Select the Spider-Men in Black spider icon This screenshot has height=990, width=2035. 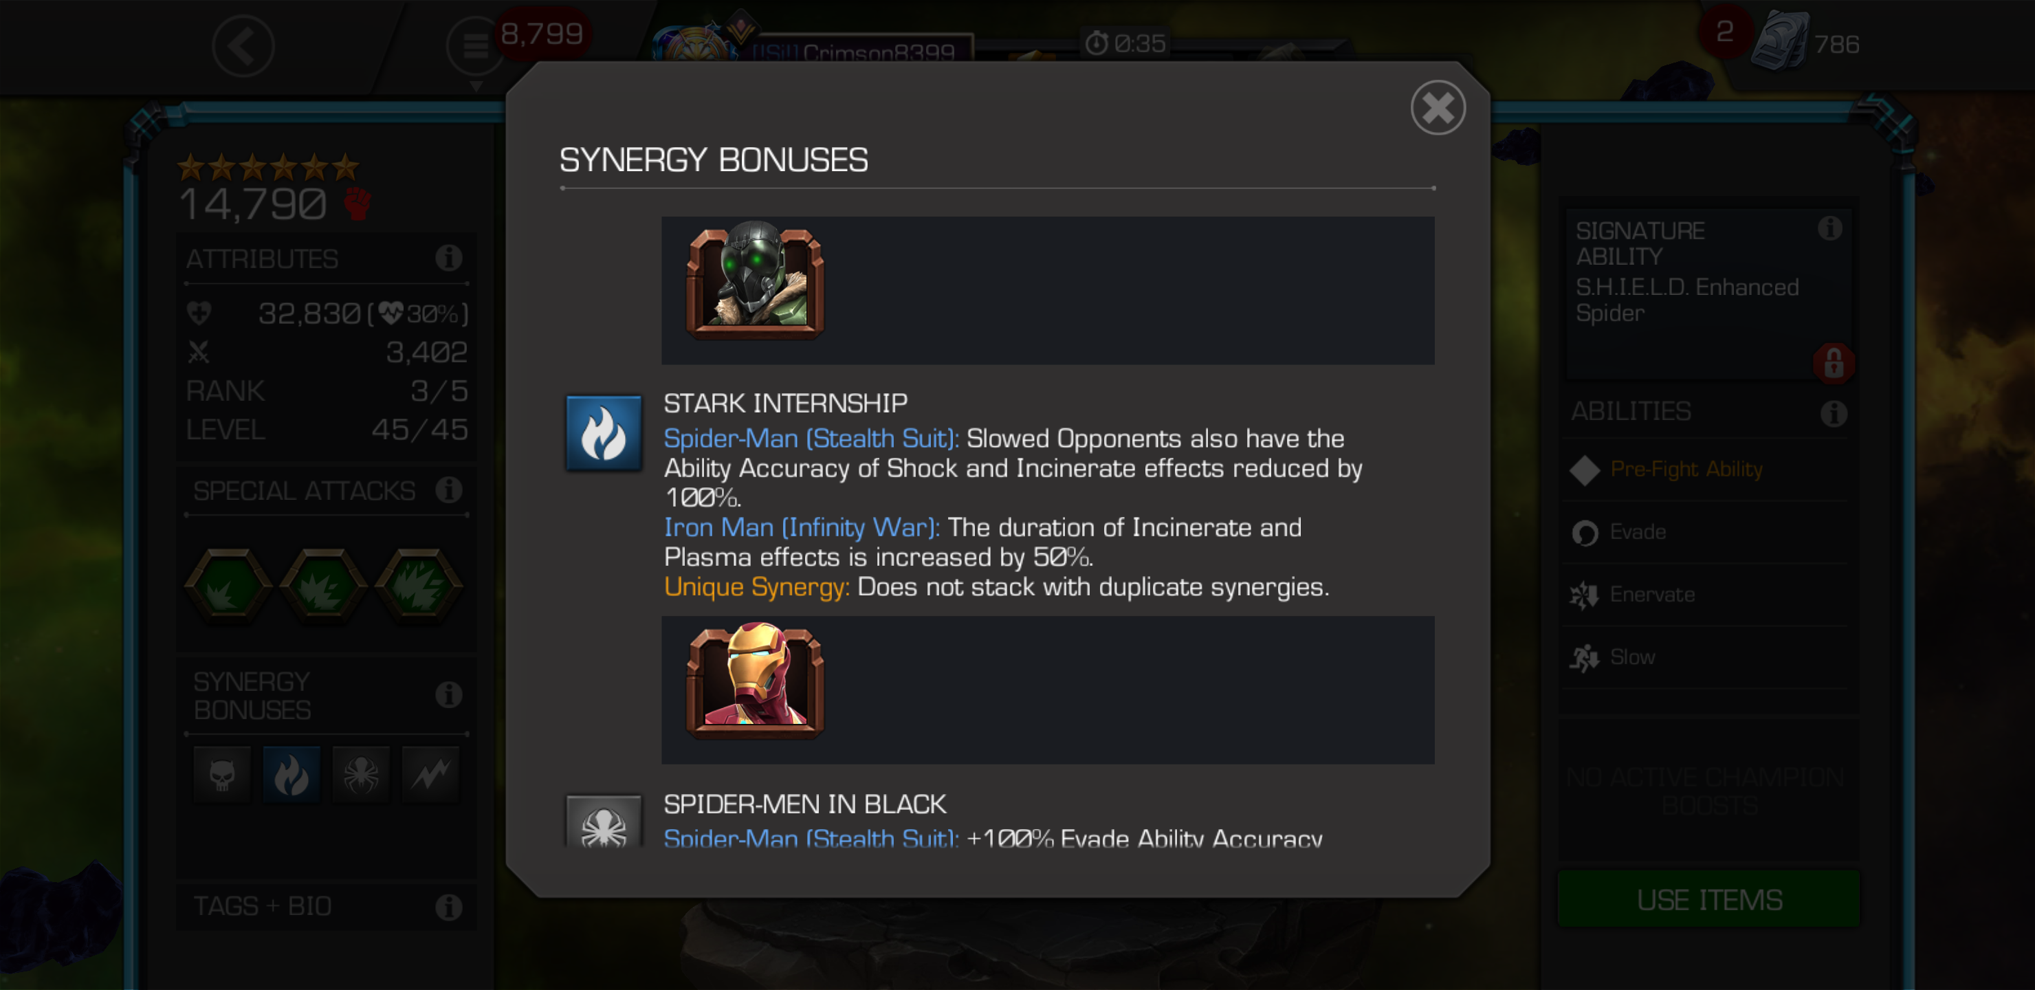pos(604,822)
